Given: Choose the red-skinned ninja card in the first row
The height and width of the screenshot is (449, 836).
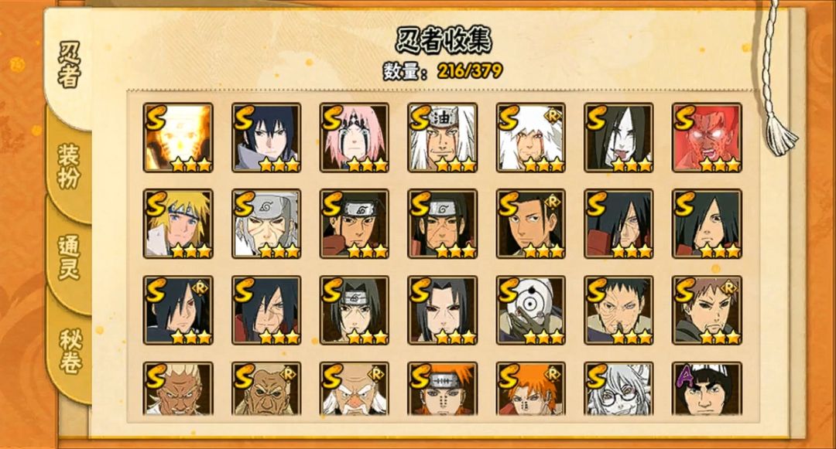Looking at the screenshot, I should (x=707, y=138).
